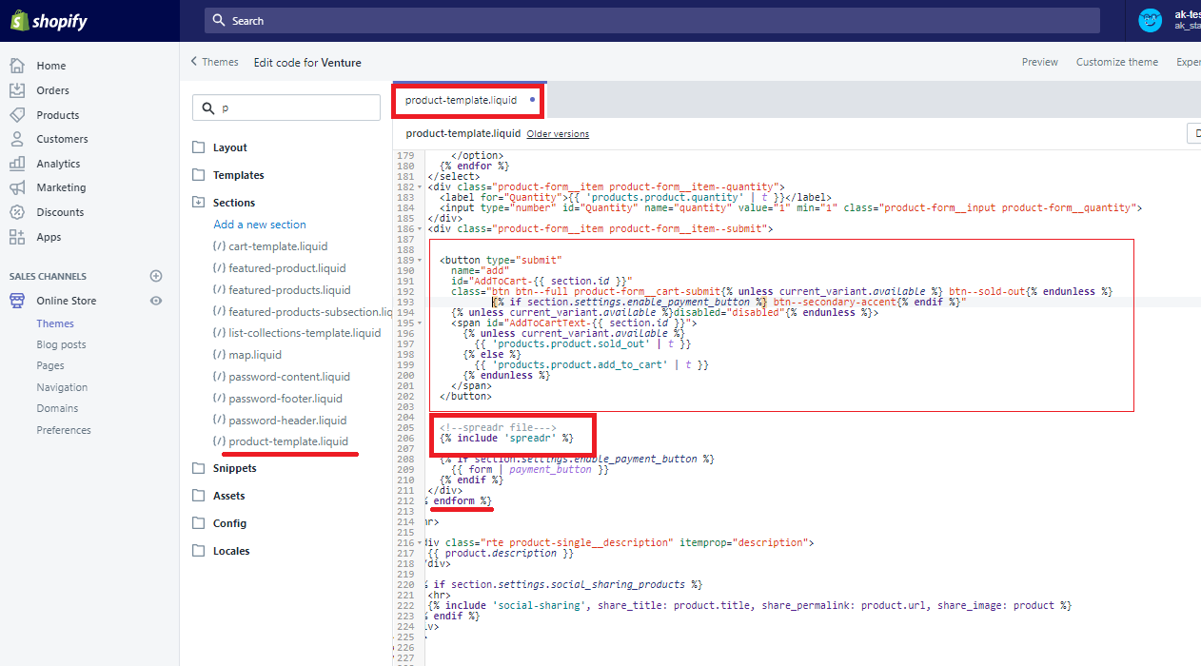This screenshot has height=666, width=1201.
Task: Click the Marketing megaphone icon
Action: coord(17,187)
